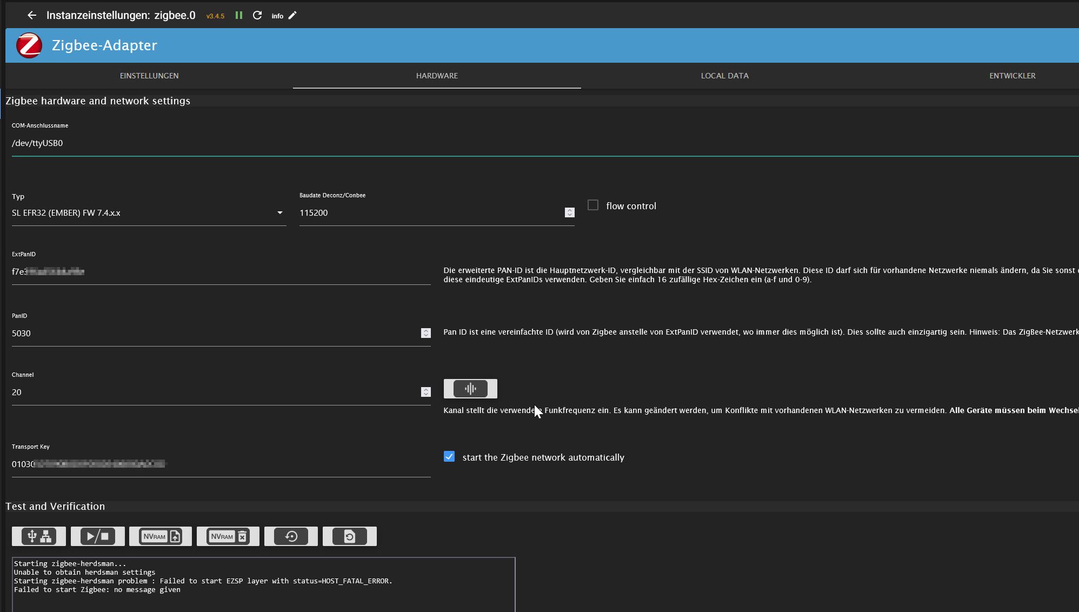1079x612 pixels.
Task: Pause the zigbee.0 instance
Action: 239,16
